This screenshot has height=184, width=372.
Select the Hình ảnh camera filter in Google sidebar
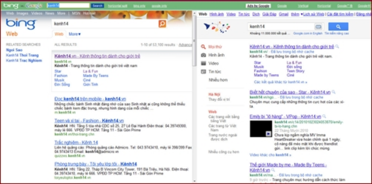tap(203, 55)
